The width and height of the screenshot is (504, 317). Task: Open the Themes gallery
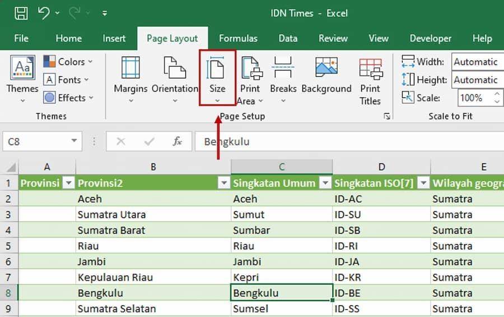click(x=22, y=79)
